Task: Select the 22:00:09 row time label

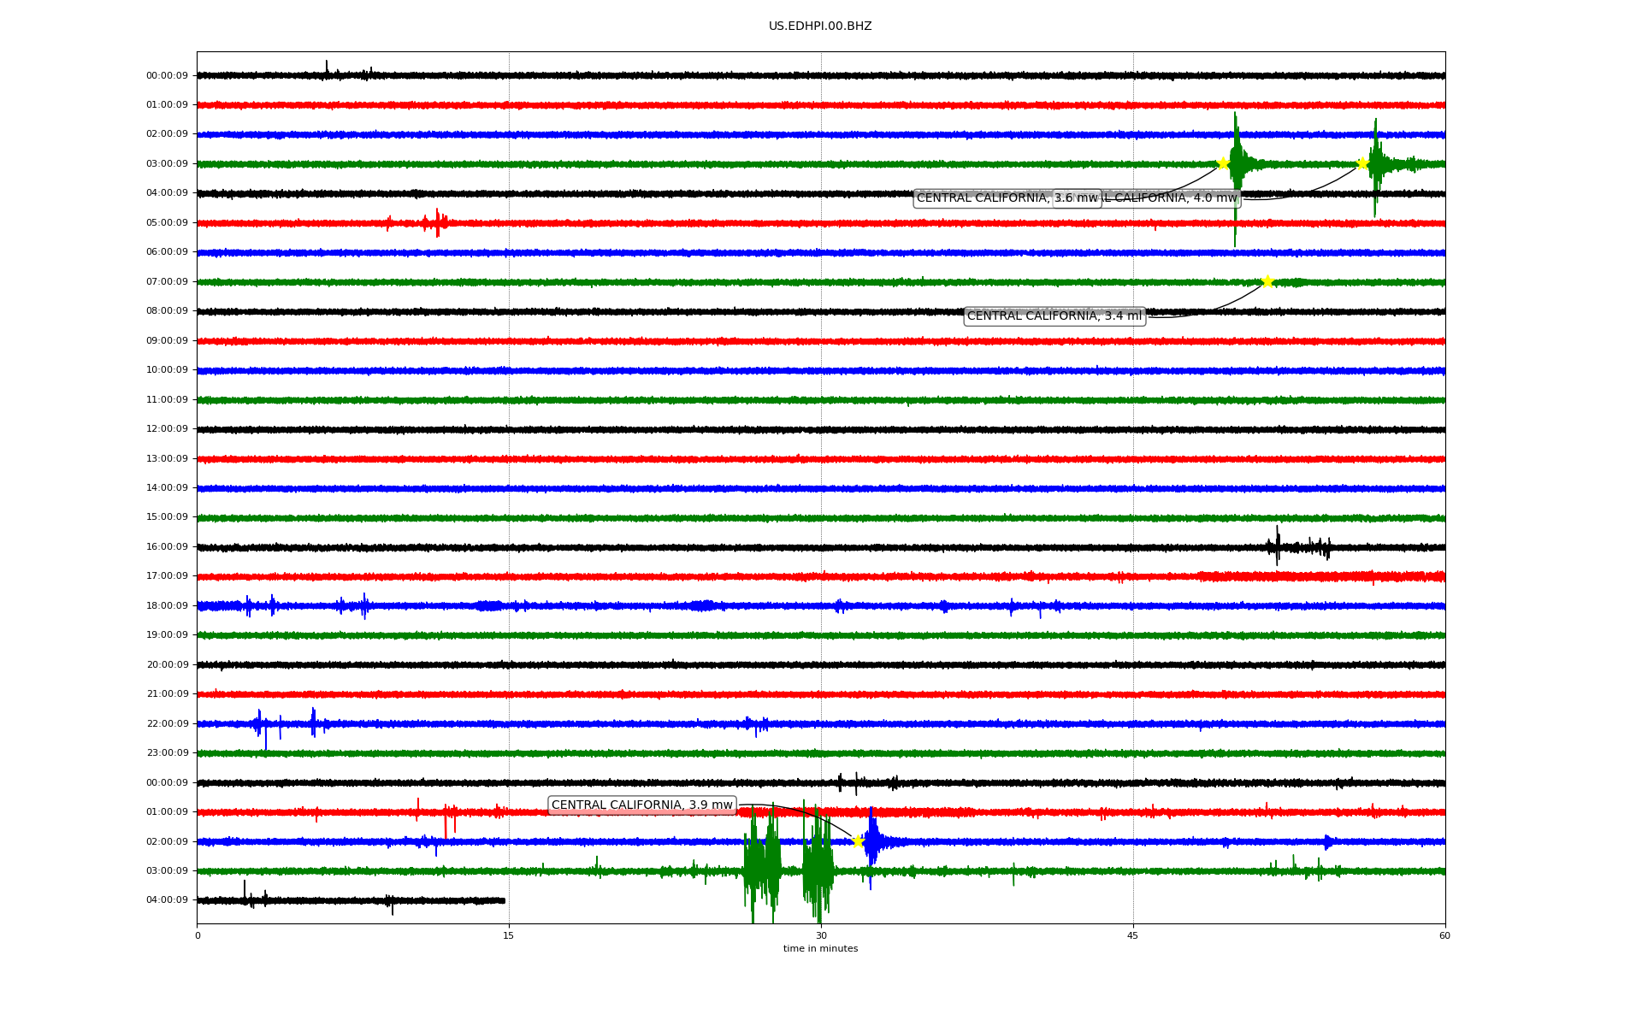Action: click(167, 724)
